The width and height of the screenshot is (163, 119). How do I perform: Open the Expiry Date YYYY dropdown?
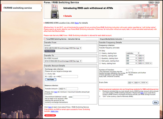tap(144, 82)
